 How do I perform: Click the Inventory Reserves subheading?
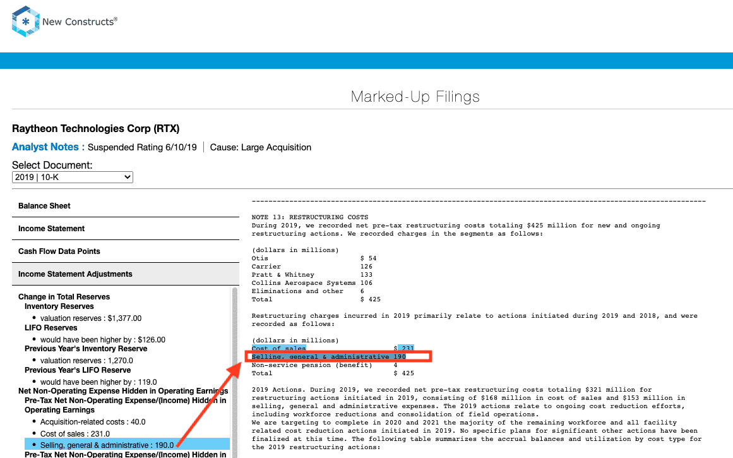point(59,306)
